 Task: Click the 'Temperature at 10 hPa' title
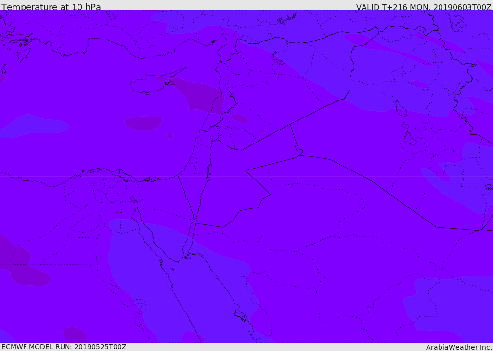click(x=51, y=7)
